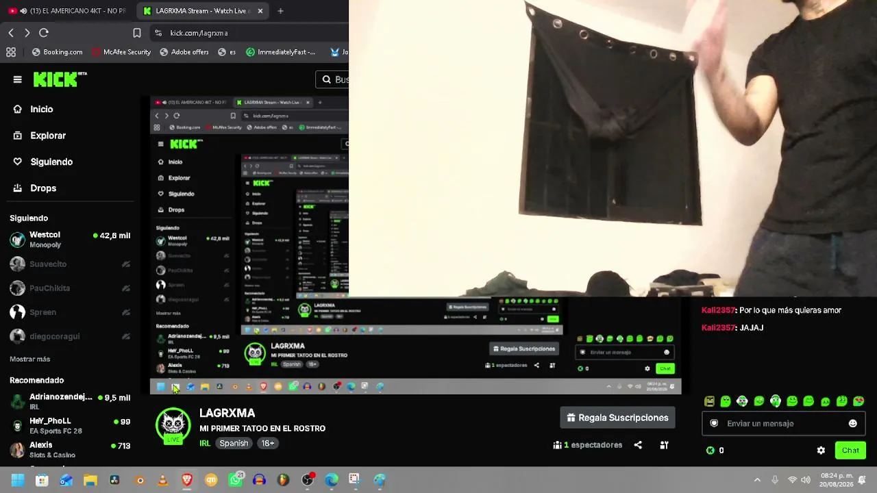
Task: Click the Kick search box
Action: click(332, 79)
